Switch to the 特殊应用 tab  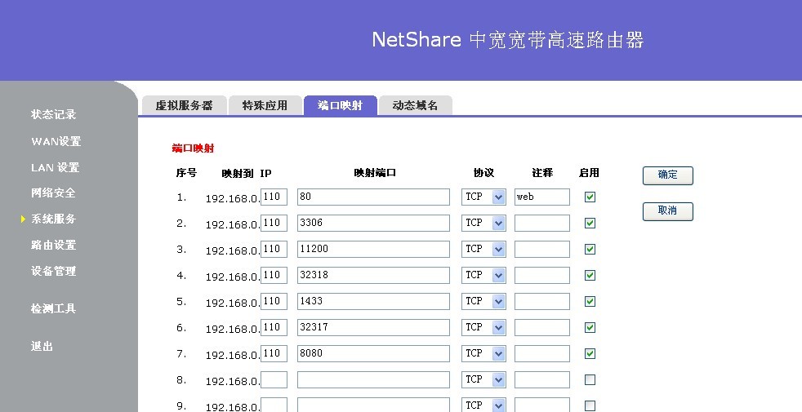tap(265, 105)
